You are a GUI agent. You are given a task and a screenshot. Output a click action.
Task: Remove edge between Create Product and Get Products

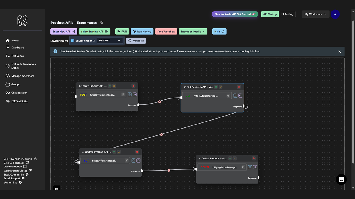point(159,102)
